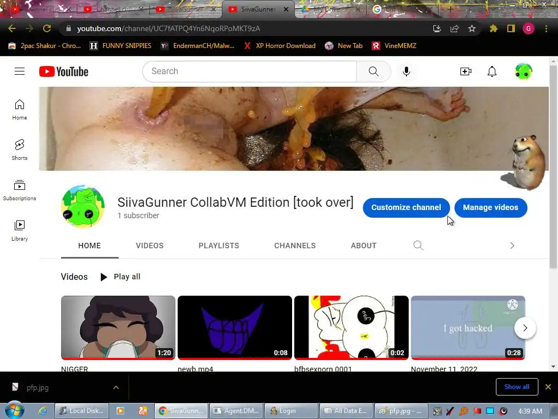Click Play all for Videos
This screenshot has width=558, height=419.
click(120, 277)
